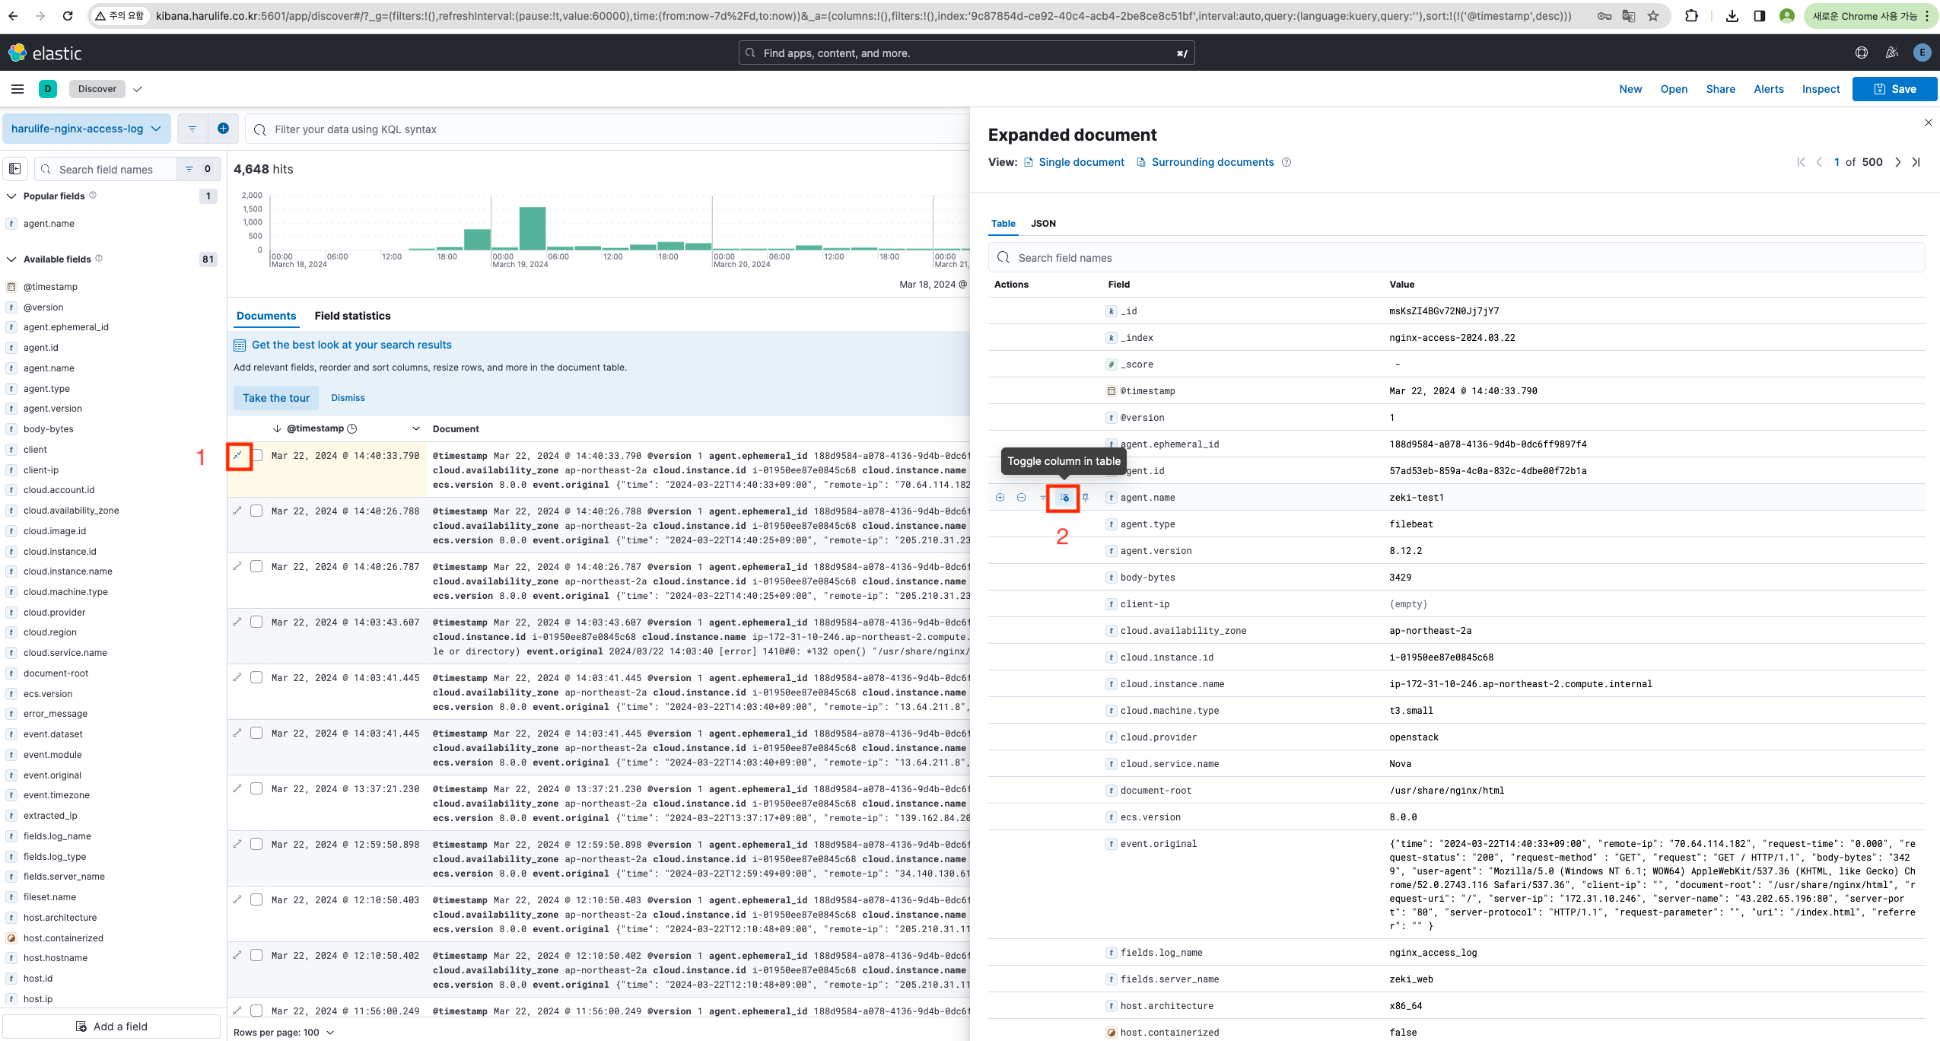Pin the agent.name field row

(1086, 498)
